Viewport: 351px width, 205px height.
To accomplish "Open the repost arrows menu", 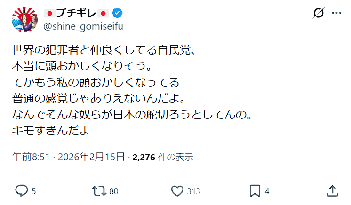I will pos(98,190).
